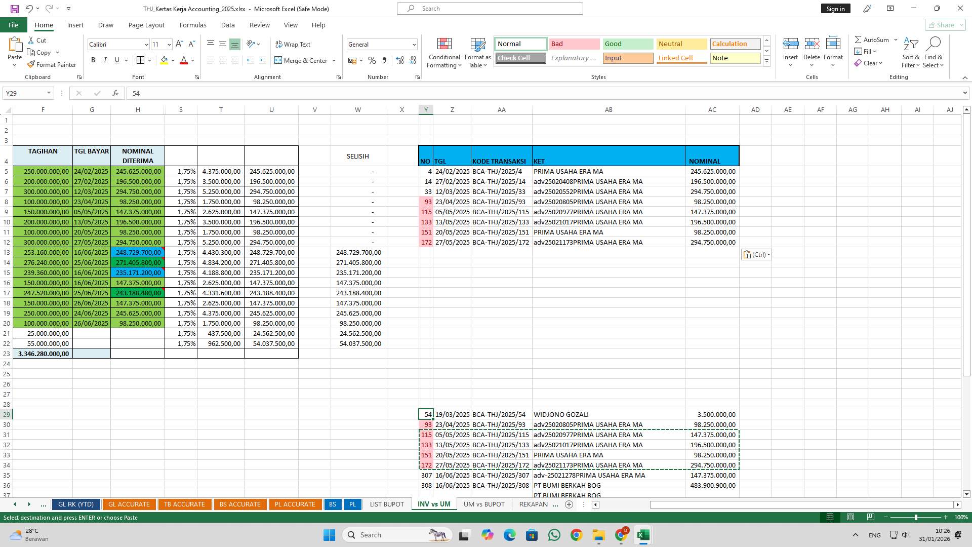Open the Edge browser from the taskbar

pyautogui.click(x=509, y=535)
